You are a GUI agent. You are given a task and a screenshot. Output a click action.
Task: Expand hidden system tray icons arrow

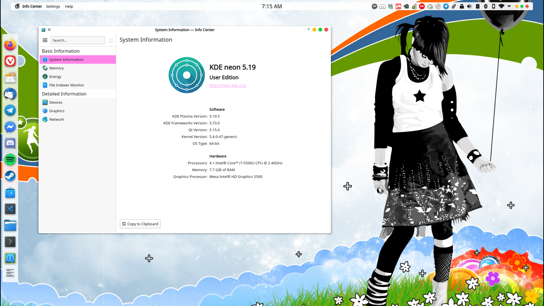(x=509, y=6)
